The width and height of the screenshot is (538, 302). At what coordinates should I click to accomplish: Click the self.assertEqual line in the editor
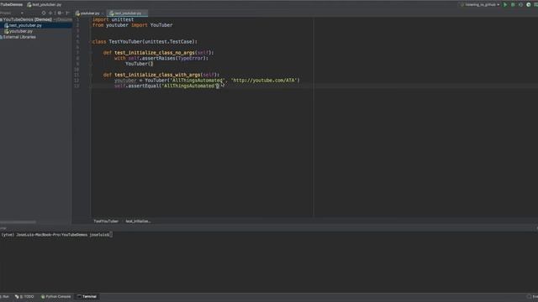pos(166,86)
